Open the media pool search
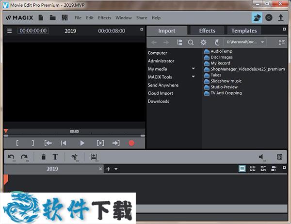The width and height of the screenshot is (291, 224). [191, 43]
